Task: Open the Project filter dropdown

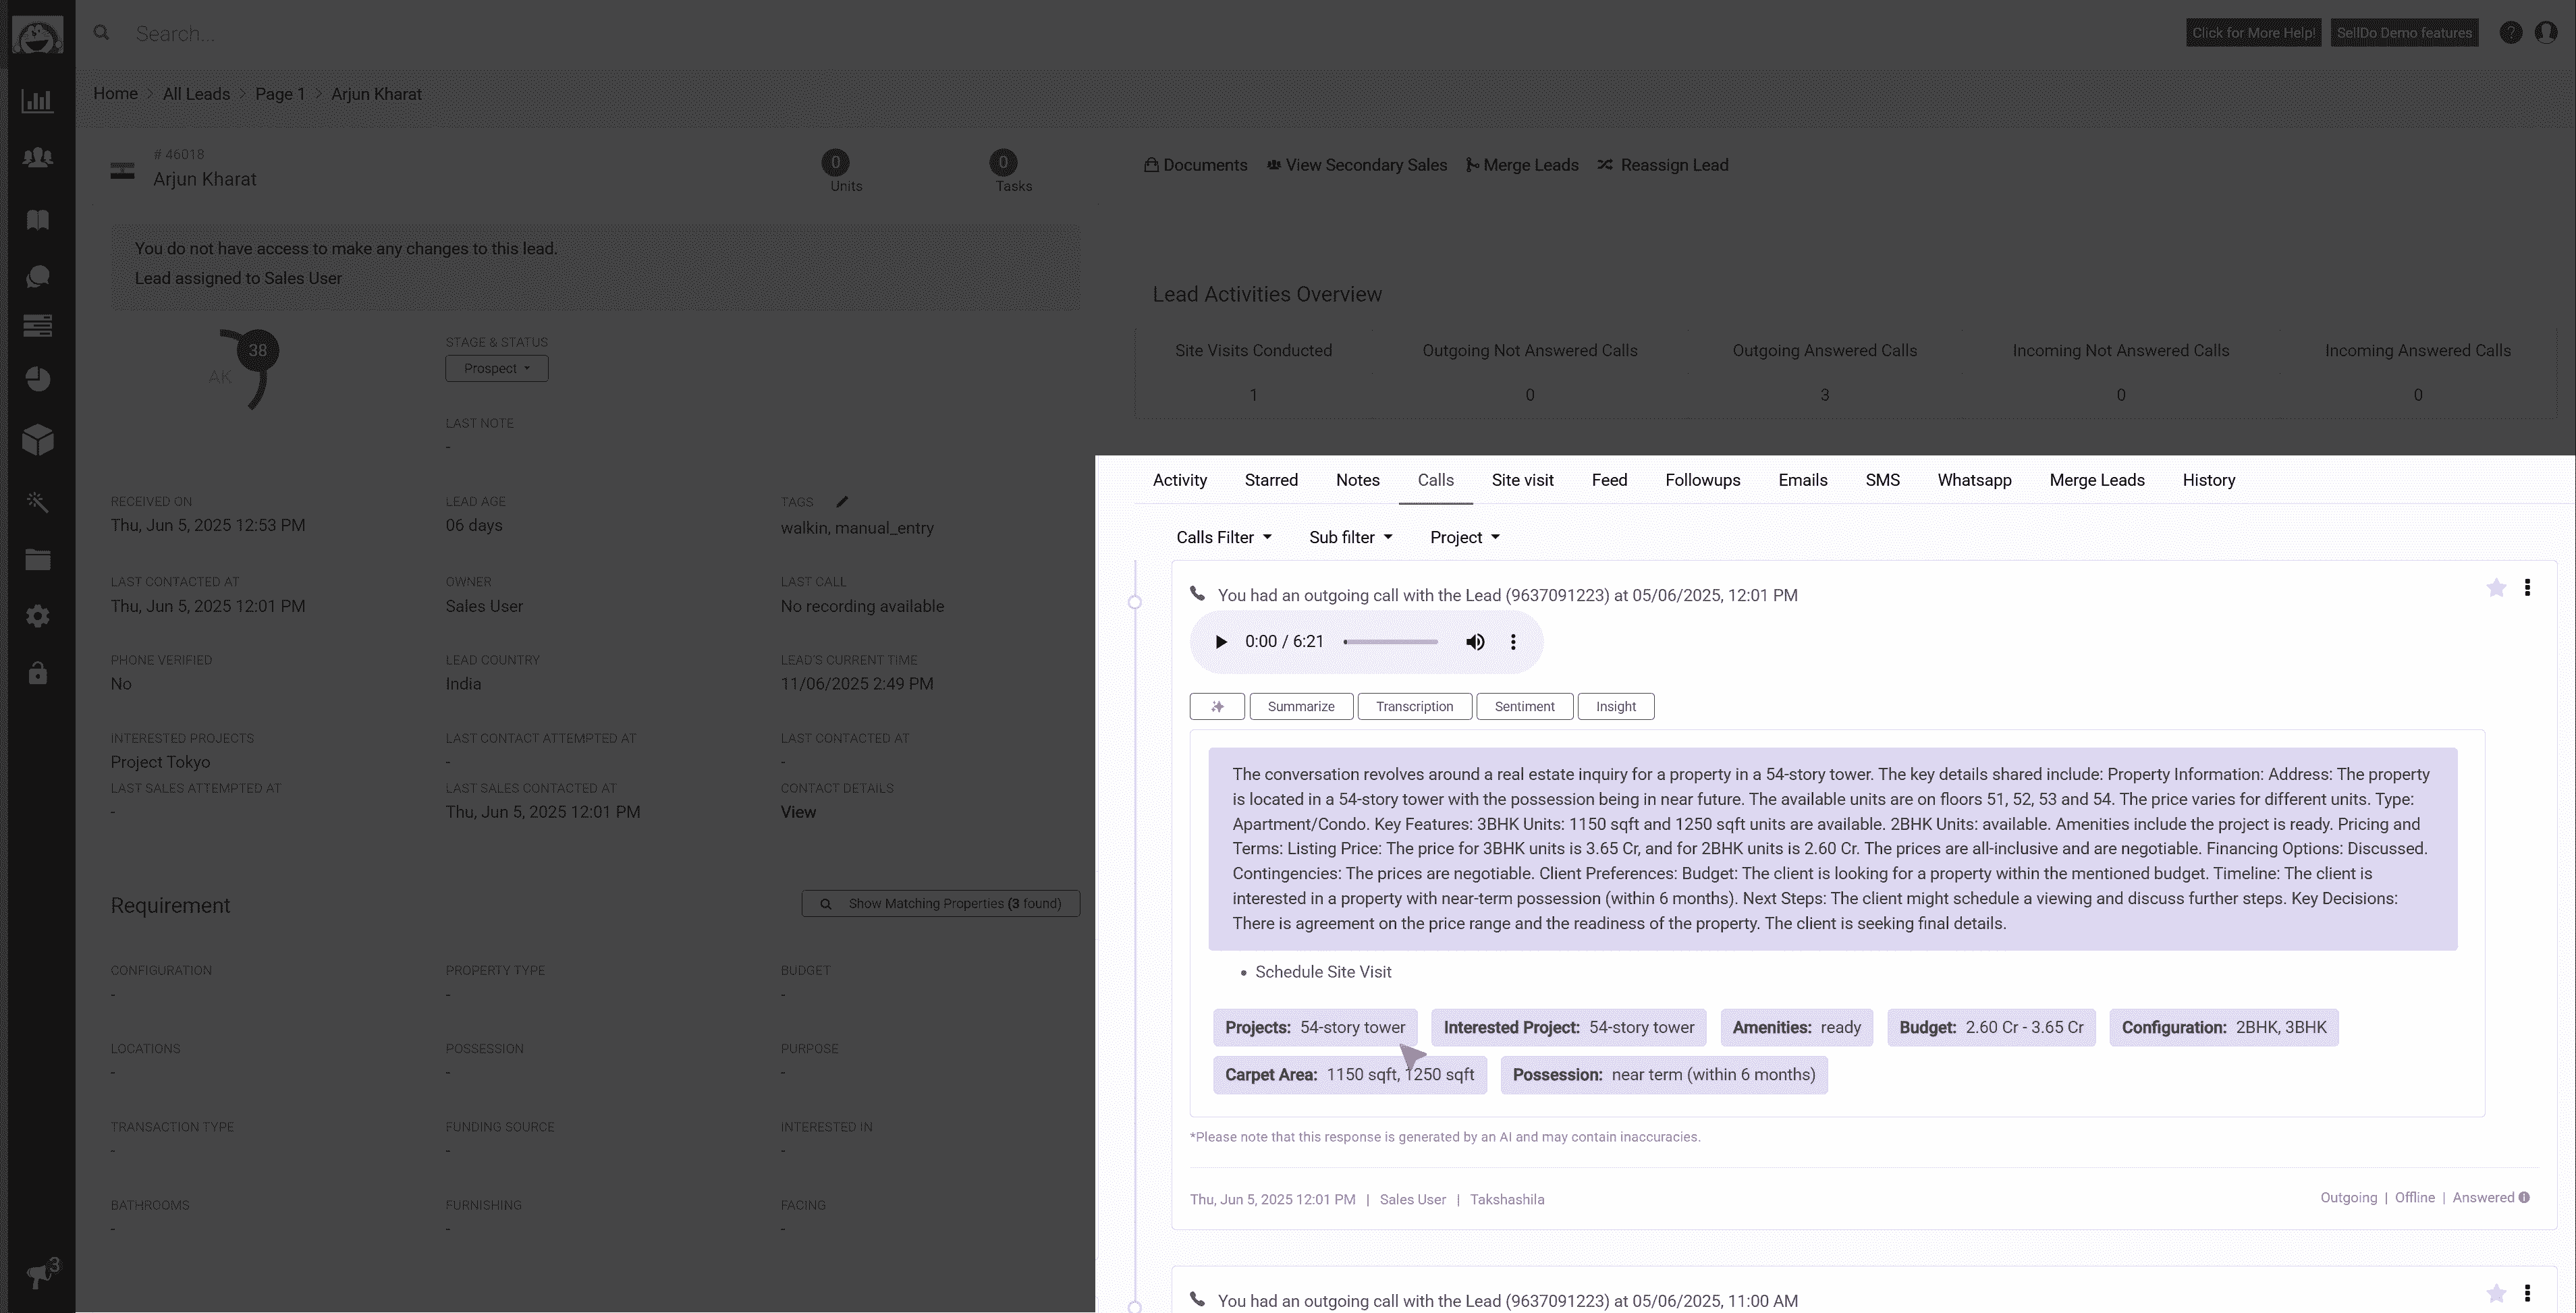Action: coord(1464,537)
